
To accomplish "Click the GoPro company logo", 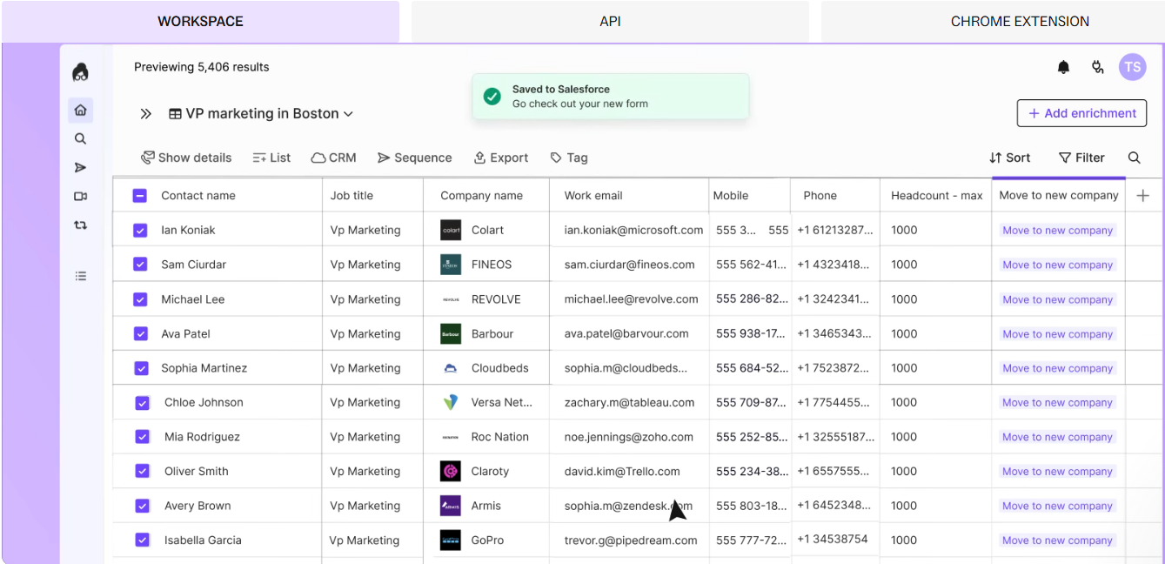I will (451, 540).
